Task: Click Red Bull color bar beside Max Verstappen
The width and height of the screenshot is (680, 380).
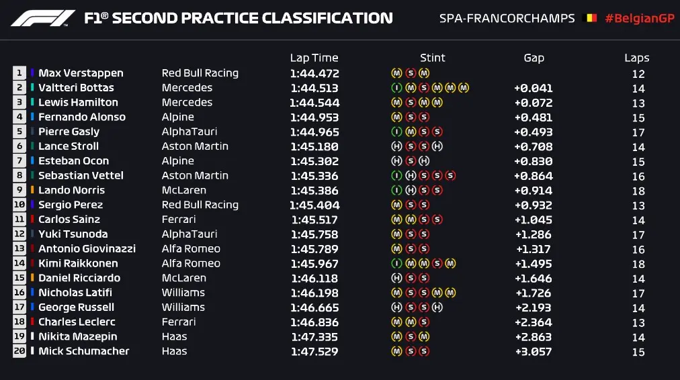Action: coord(32,73)
